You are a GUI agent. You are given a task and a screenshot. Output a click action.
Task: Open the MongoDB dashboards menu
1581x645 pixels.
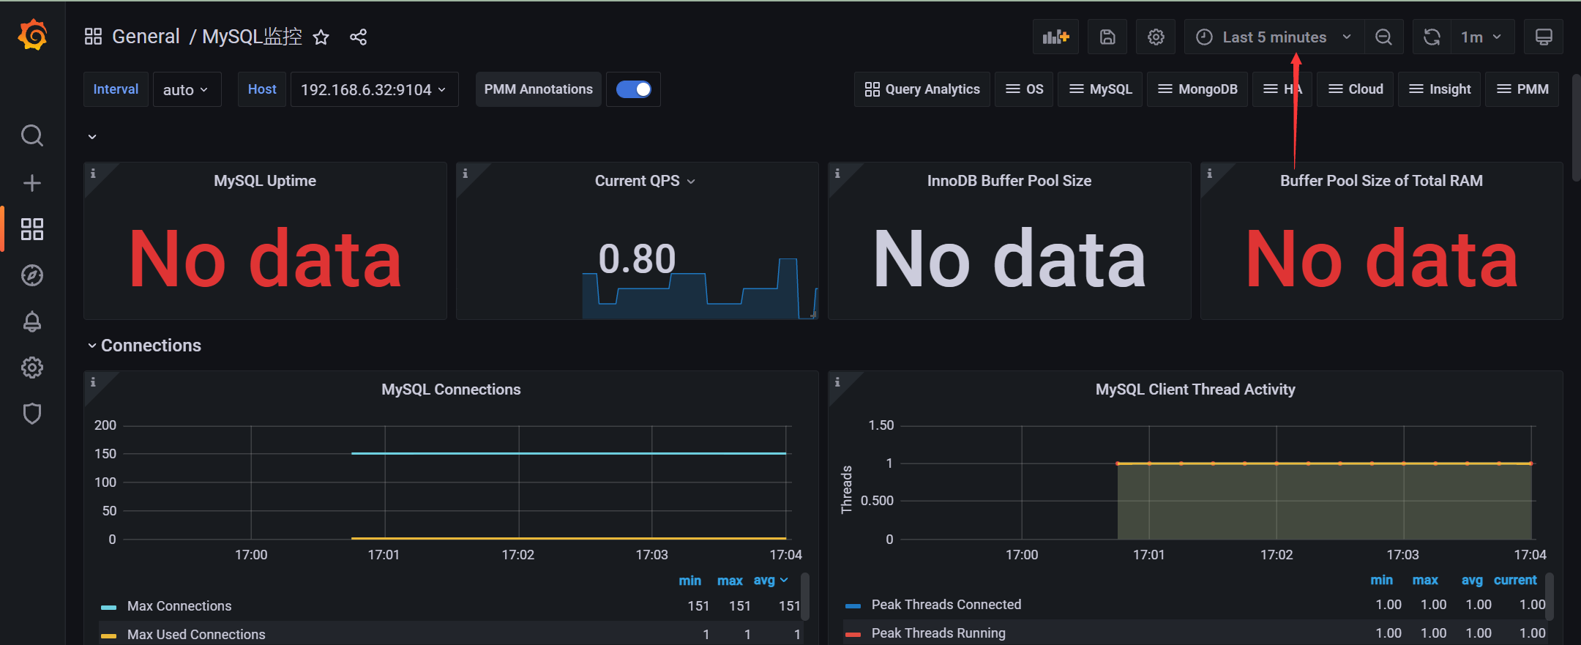pos(1197,89)
